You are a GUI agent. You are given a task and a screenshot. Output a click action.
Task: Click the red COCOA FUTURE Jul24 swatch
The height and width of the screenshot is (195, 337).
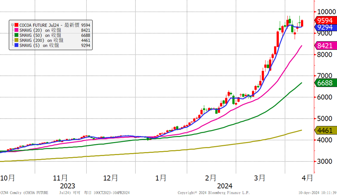[16, 25]
